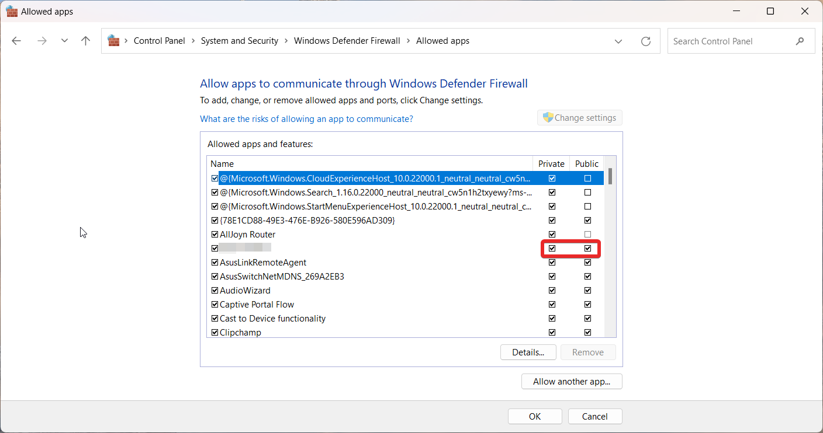Click the firewall icon in the address bar
The image size is (823, 433).
[113, 41]
